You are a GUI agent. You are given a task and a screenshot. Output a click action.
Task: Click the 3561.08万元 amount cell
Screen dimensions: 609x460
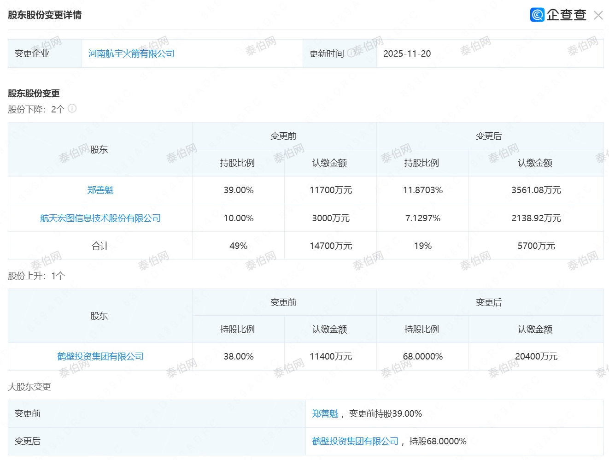[536, 190]
